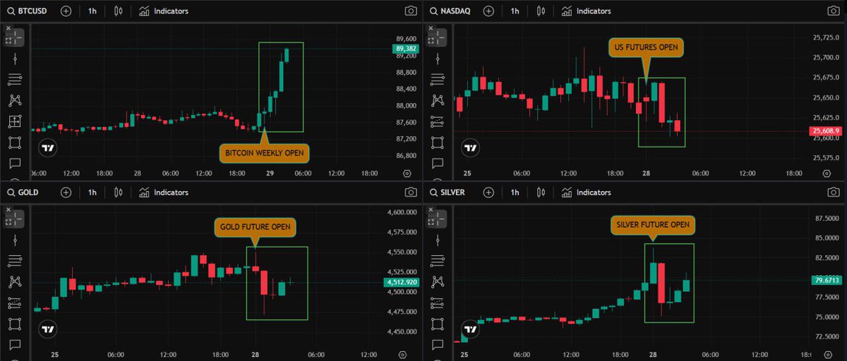This screenshot has width=847, height=361.
Task: Pick the rectangle shape tool on BTCUSD
Action: (x=14, y=143)
